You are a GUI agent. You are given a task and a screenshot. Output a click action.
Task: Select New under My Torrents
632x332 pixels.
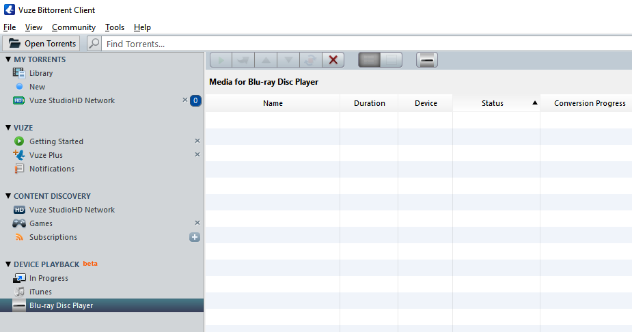click(37, 87)
